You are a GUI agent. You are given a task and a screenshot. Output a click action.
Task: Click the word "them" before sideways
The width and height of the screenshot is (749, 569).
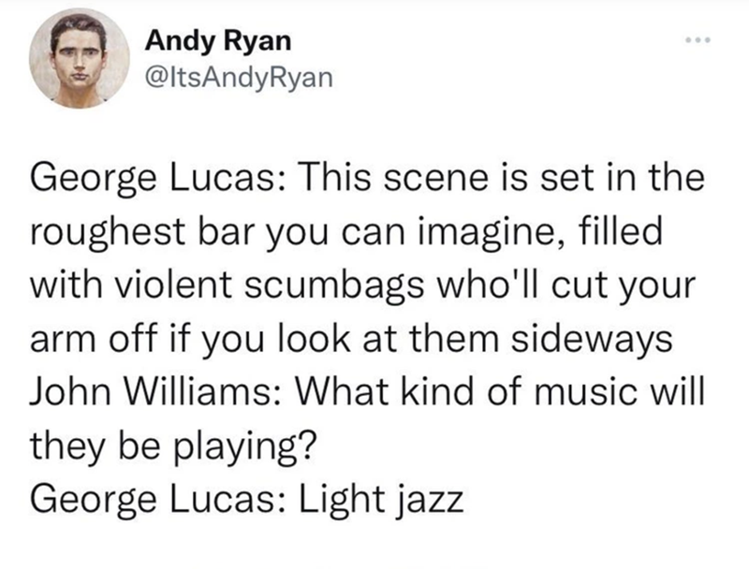453,339
